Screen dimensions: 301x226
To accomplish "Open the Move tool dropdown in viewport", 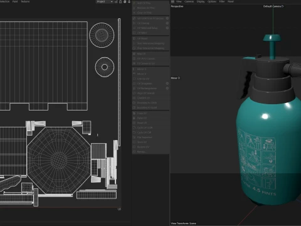I will [x=176, y=78].
